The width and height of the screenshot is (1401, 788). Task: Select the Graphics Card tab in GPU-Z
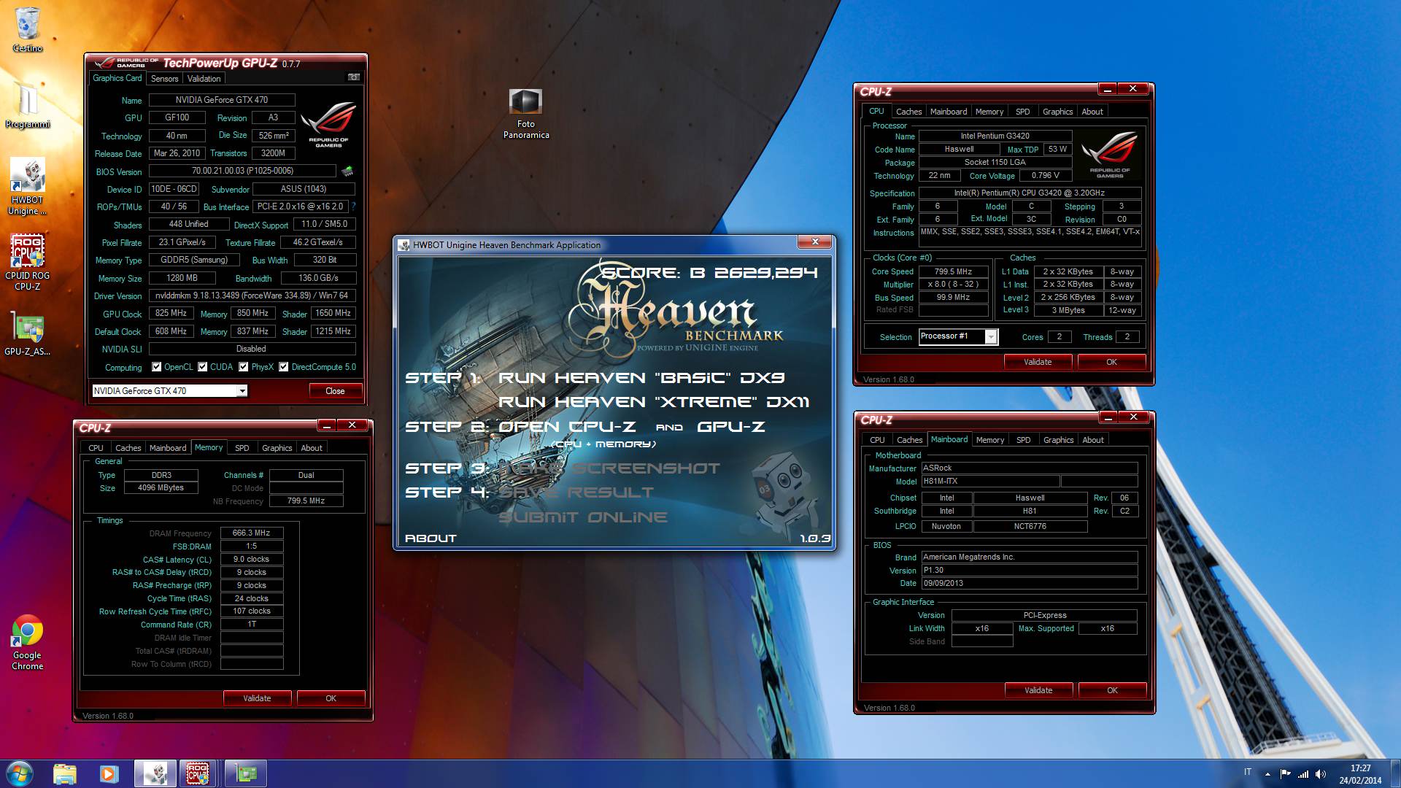tap(117, 78)
